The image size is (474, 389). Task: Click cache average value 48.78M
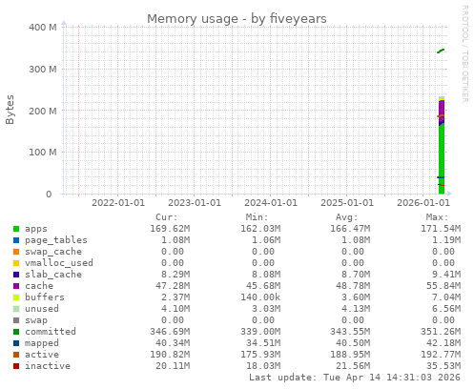(x=353, y=286)
